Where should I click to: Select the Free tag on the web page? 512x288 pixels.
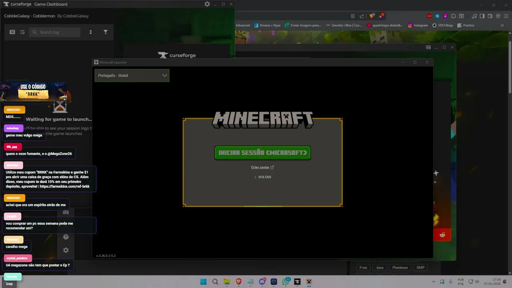363,268
